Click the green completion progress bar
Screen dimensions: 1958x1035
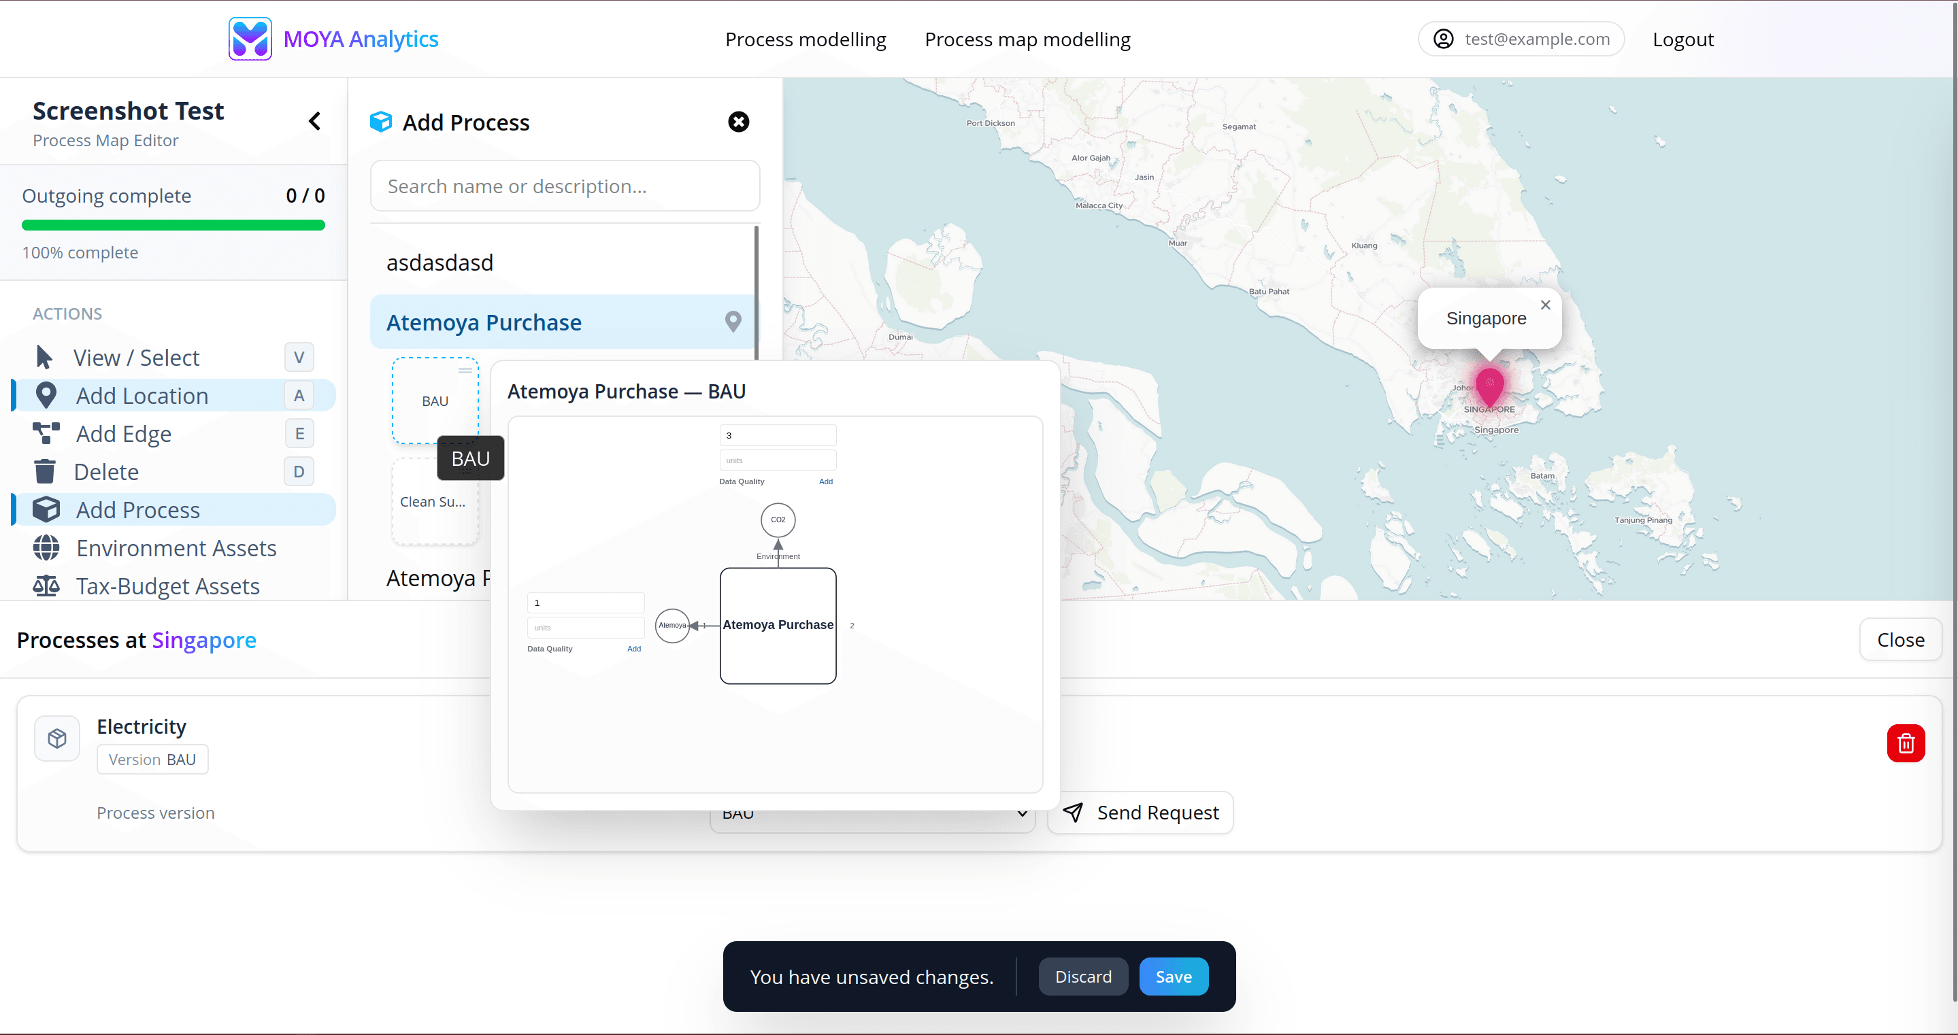pos(173,224)
